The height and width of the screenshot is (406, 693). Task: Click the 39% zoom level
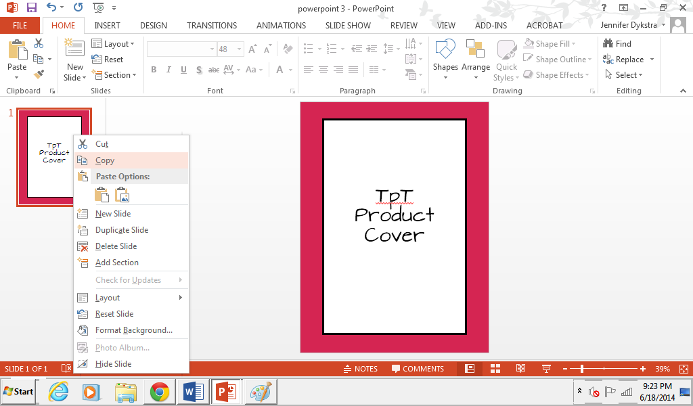click(x=662, y=369)
